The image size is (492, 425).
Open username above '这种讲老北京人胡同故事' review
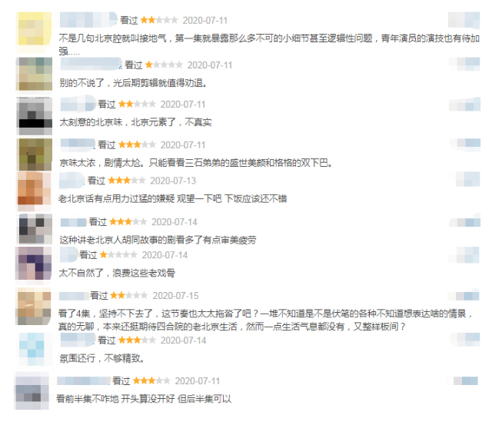pos(74,222)
